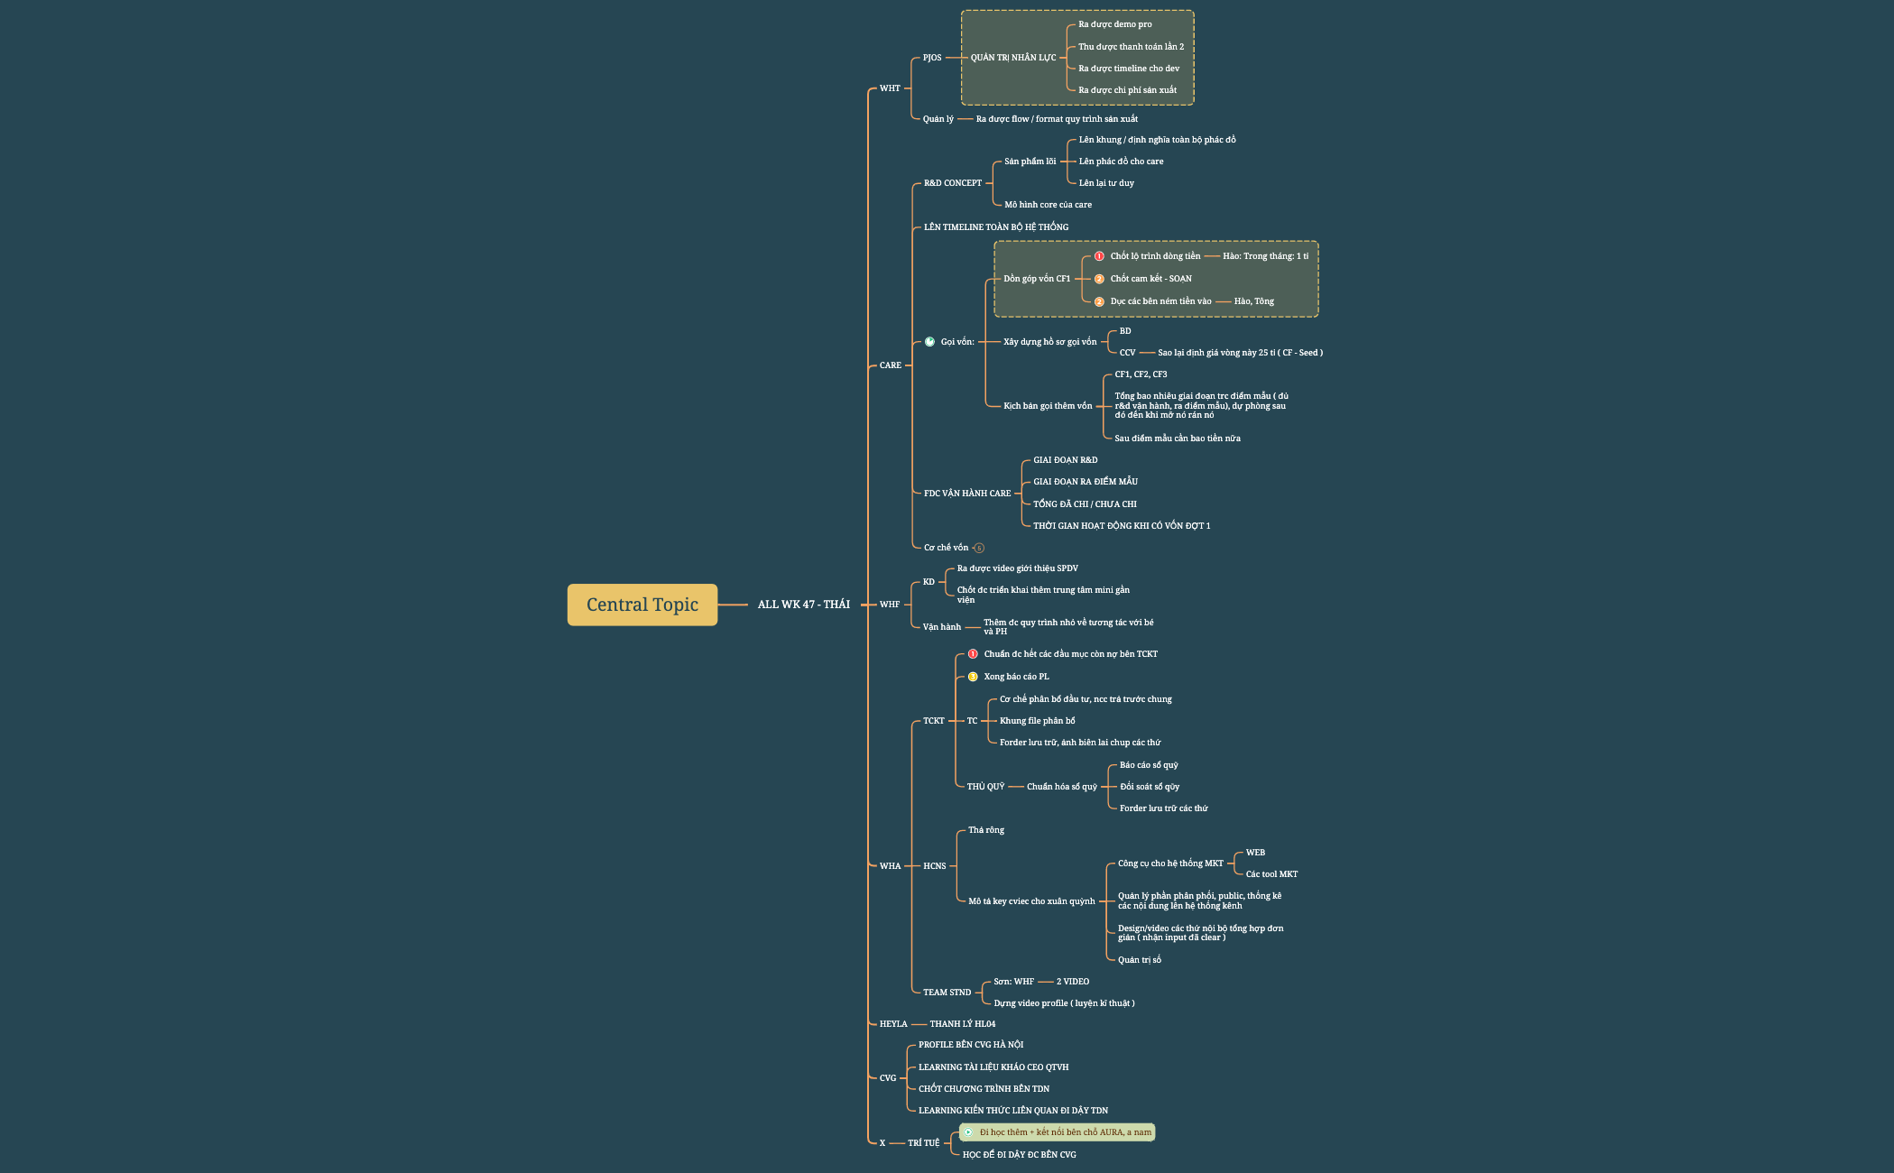Click 'LÊN TIMELINE TOÀN BỘ HỆ THỐNG' topic
Screen dimensions: 1894x1173
point(996,227)
